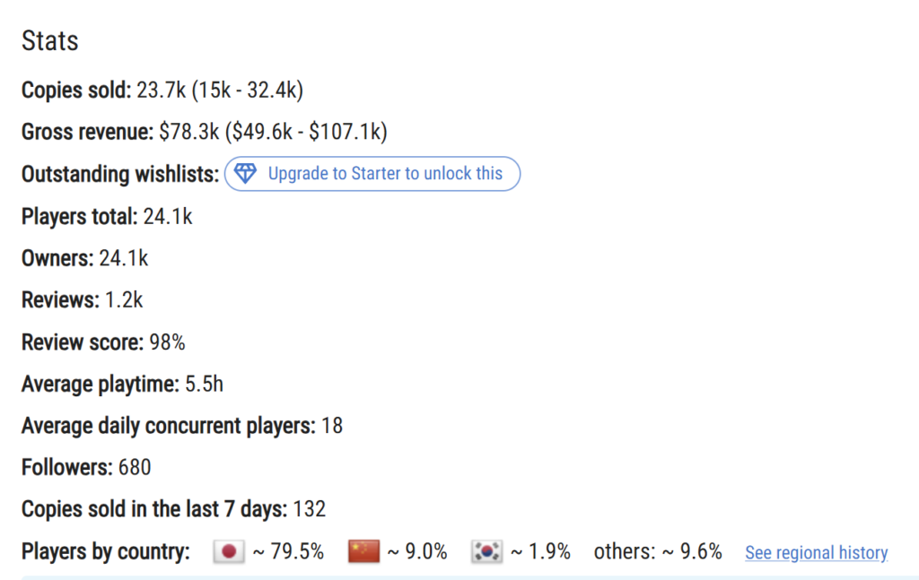This screenshot has width=919, height=580.
Task: Click the Japan flag icon
Action: point(229,551)
